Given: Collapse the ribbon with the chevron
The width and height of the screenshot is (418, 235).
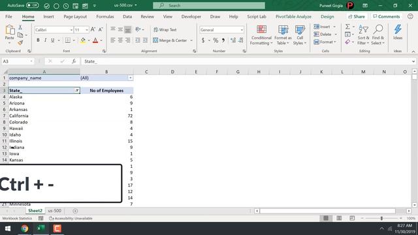Looking at the screenshot, I should pos(413,52).
